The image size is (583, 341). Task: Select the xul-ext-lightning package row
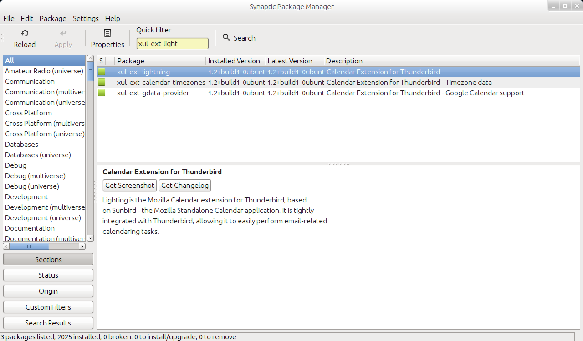[x=338, y=72]
